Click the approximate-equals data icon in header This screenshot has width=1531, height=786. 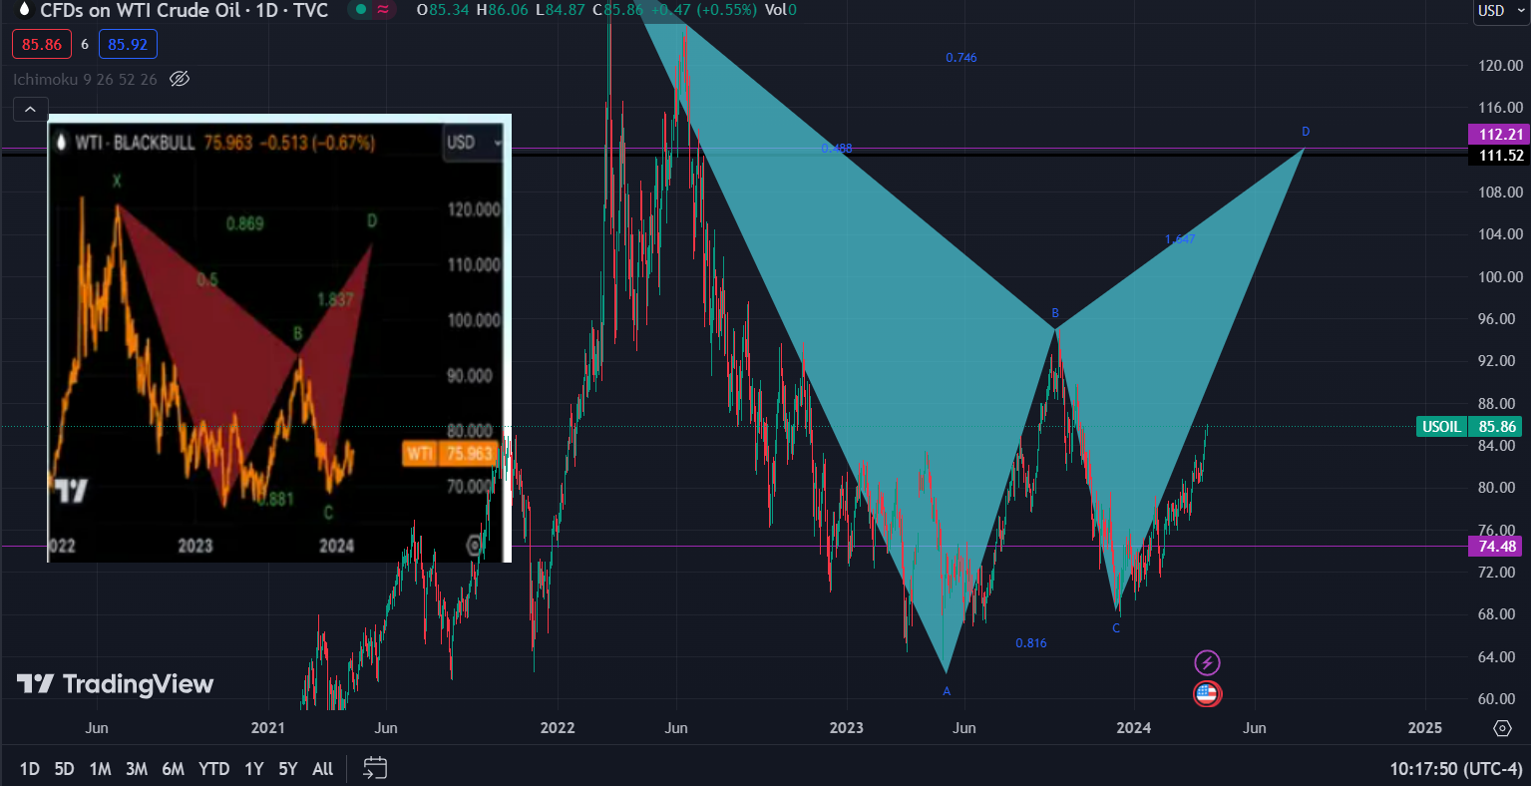pos(383,10)
